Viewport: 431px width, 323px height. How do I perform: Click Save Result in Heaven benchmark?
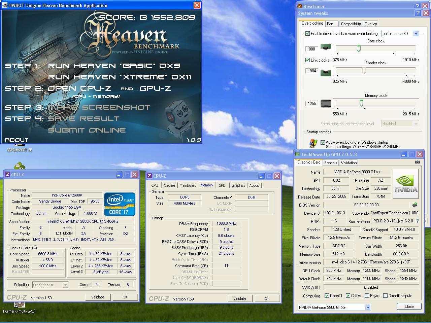[84, 119]
